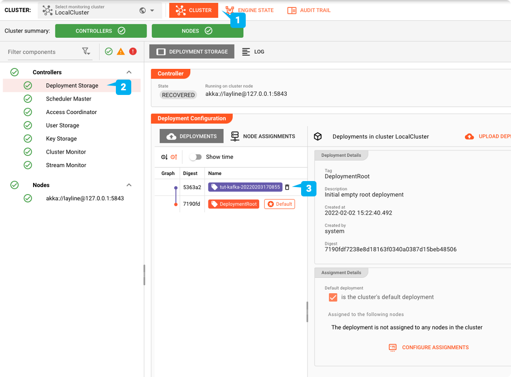Toggle the Show time switch
The height and width of the screenshot is (377, 511).
pos(196,157)
